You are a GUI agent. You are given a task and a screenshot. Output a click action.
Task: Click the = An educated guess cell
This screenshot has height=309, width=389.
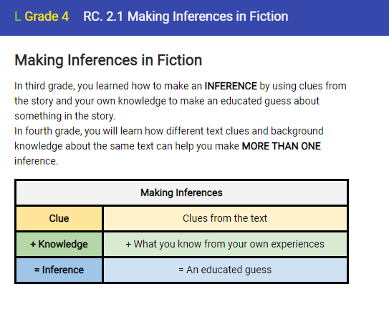(x=225, y=270)
